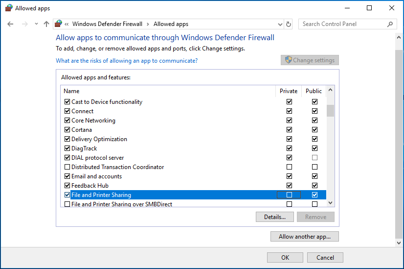Check Private box for File and Printer Sharing
Viewport: 404px width, 269px height.
click(290, 195)
